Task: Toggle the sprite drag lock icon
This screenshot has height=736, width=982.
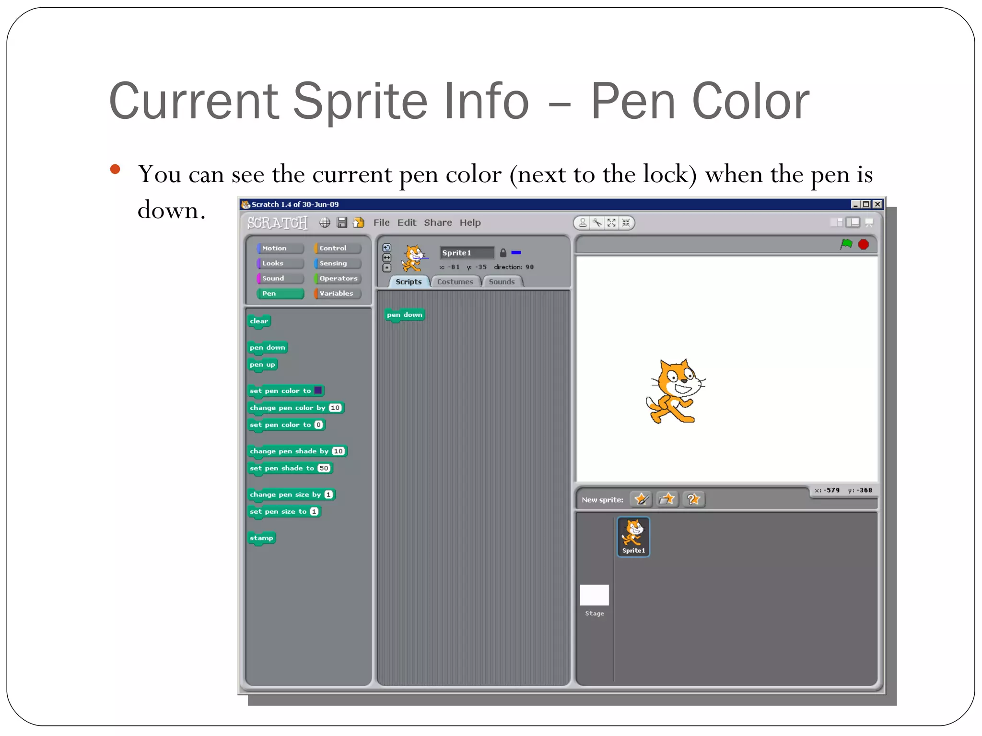Action: 503,253
